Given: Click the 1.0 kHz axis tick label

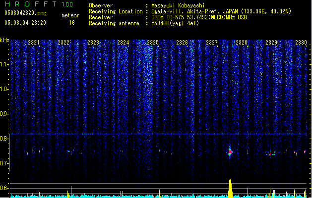Looking at the screenshot, I should [x=4, y=89].
